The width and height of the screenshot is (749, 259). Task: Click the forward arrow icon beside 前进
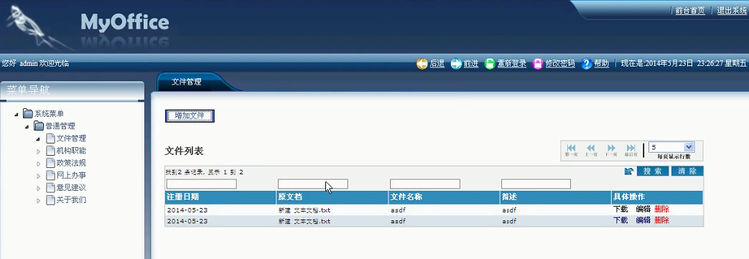pyautogui.click(x=456, y=63)
